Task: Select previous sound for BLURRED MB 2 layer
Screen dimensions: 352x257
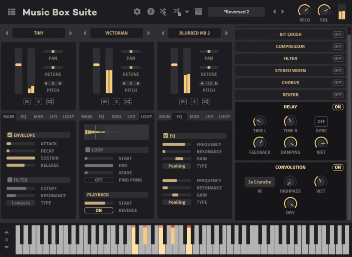Action: [163, 33]
